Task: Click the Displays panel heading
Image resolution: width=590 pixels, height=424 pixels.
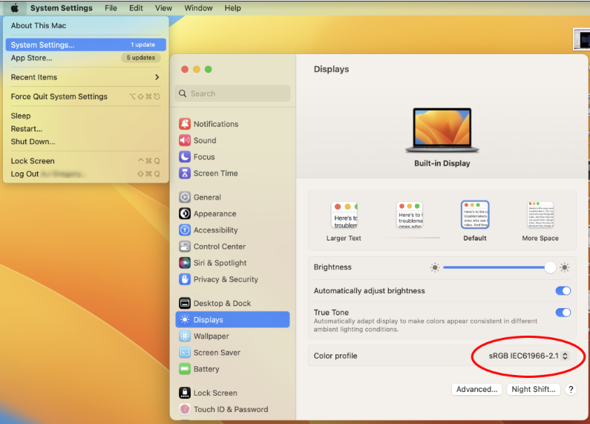Action: pyautogui.click(x=331, y=69)
